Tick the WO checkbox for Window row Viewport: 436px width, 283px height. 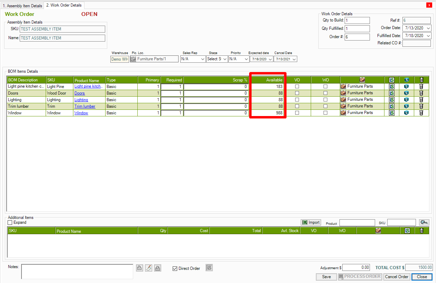(325, 113)
